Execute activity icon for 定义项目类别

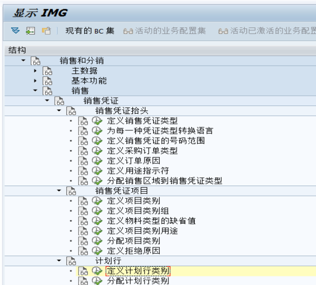tap(97, 201)
